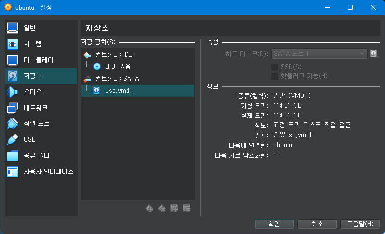Viewport: 385px width, 234px height.
Task: Minimize the ubuntu - 설정 window
Action: (x=328, y=7)
